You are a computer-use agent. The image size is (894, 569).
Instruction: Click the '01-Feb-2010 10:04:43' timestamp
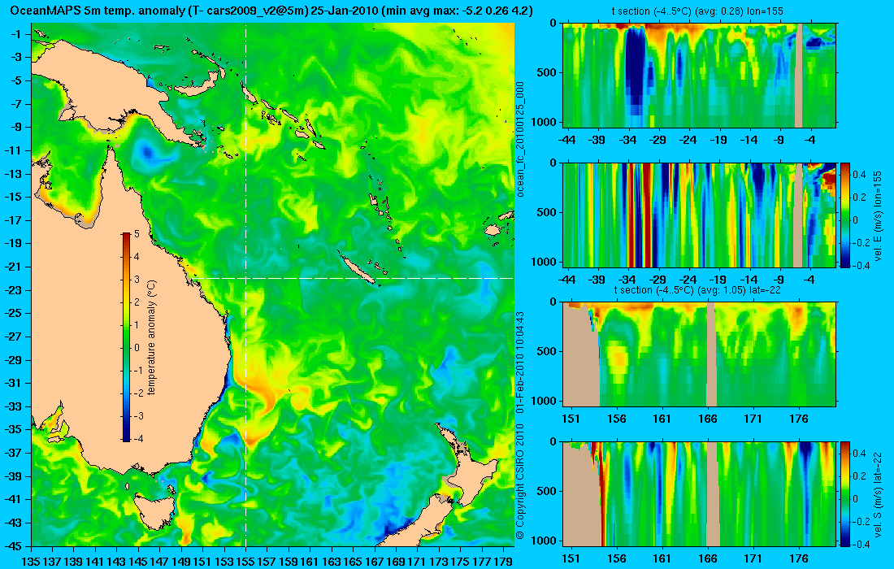pos(519,363)
